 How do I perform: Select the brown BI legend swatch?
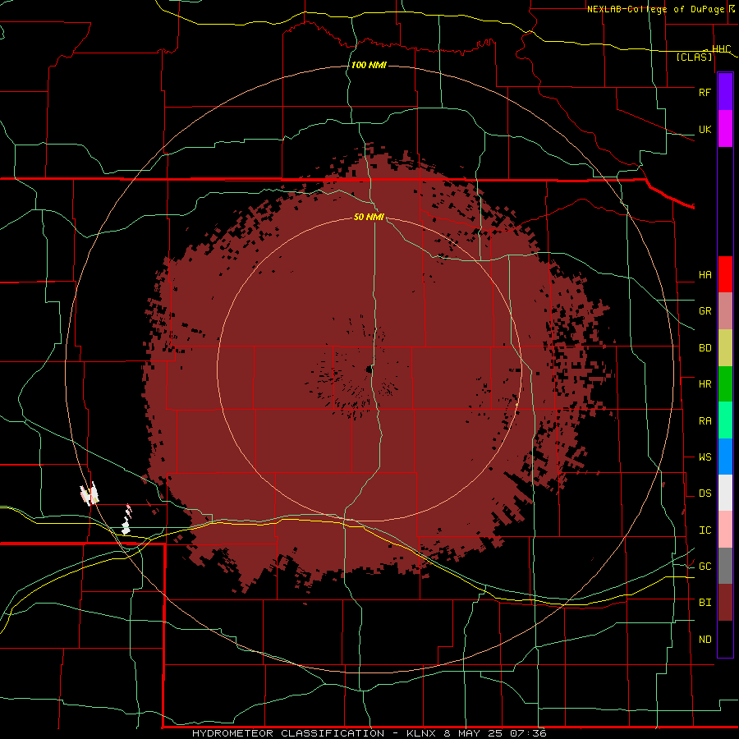coord(725,603)
